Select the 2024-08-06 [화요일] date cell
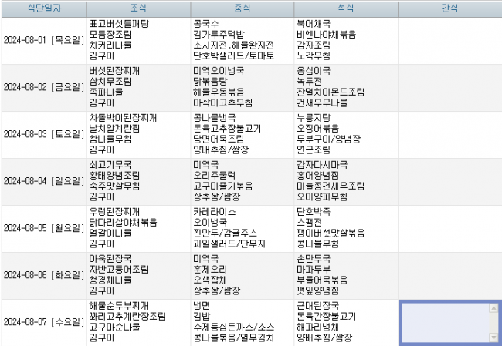 point(42,275)
